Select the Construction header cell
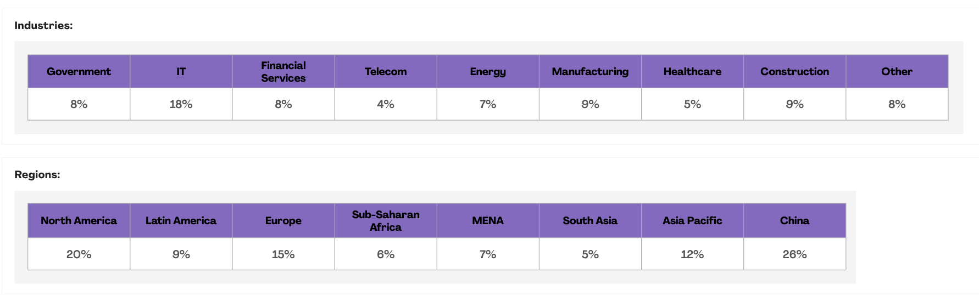 (x=794, y=72)
